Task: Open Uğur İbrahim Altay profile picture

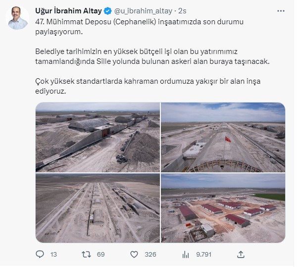Action: coord(17,18)
